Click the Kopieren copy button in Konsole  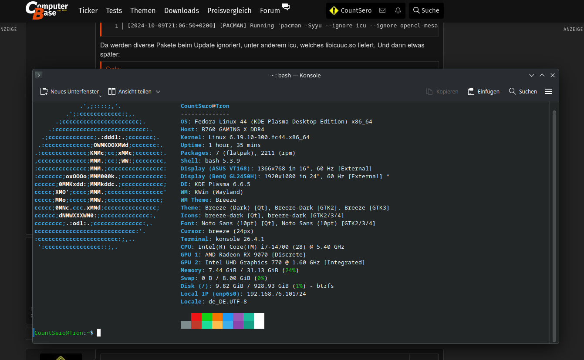(x=442, y=91)
